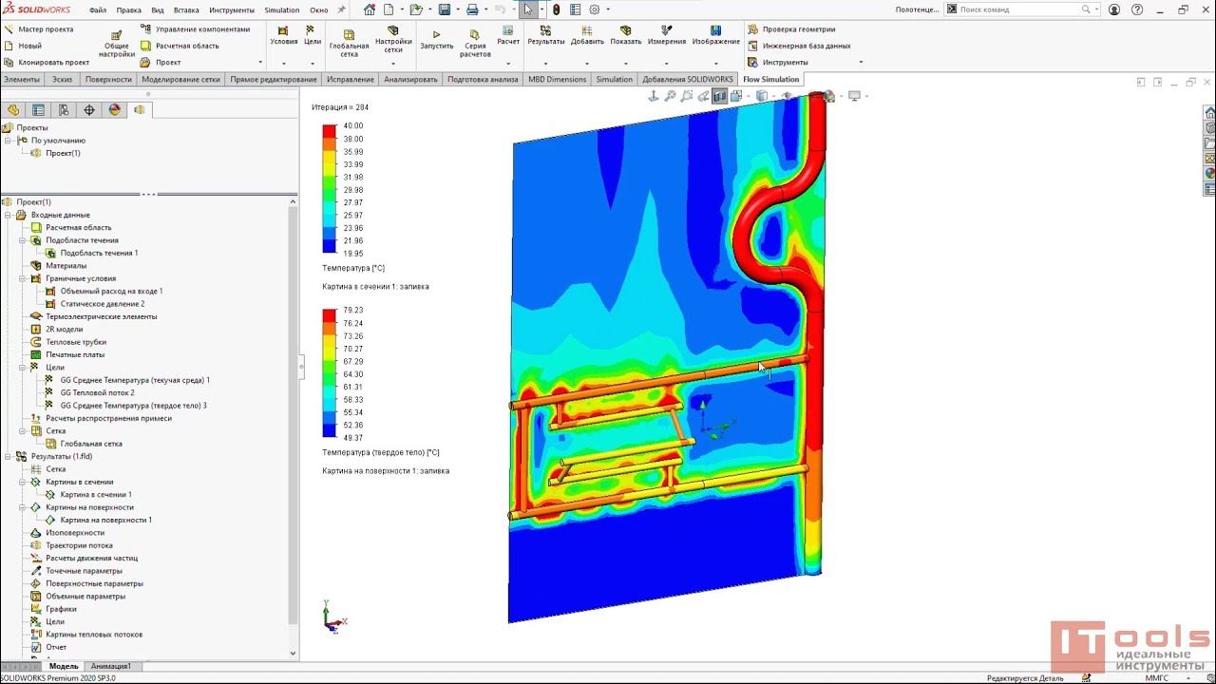Click the Новый project button
Image resolution: width=1216 pixels, height=684 pixels.
(24, 46)
